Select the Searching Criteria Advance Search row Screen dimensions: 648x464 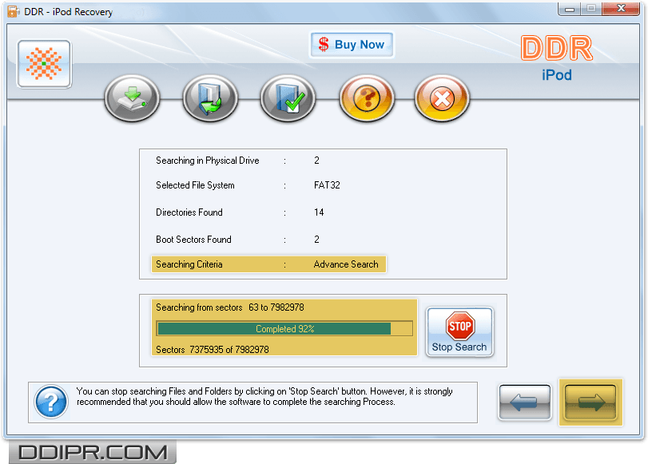coord(268,264)
